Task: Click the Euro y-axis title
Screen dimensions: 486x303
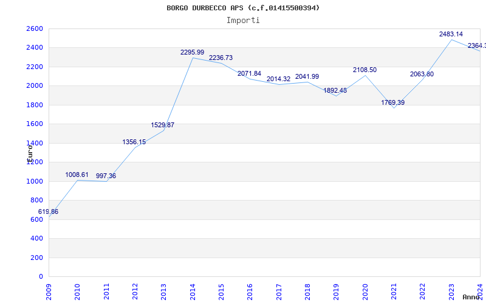Action: (29, 153)
